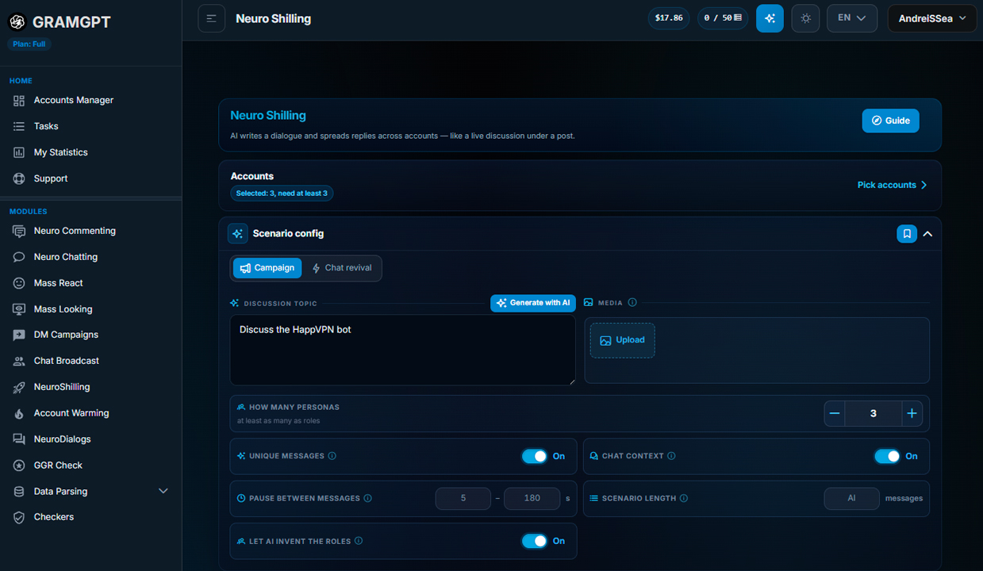Click the Chat Context info icon
The image size is (983, 571).
pos(671,456)
